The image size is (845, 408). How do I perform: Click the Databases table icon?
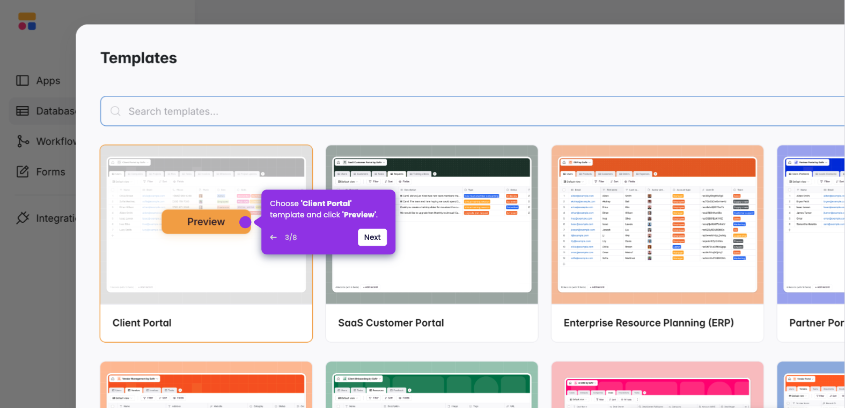23,111
